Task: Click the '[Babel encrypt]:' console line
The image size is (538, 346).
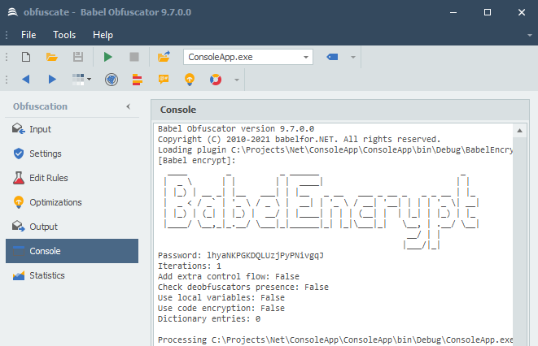Action: point(197,160)
